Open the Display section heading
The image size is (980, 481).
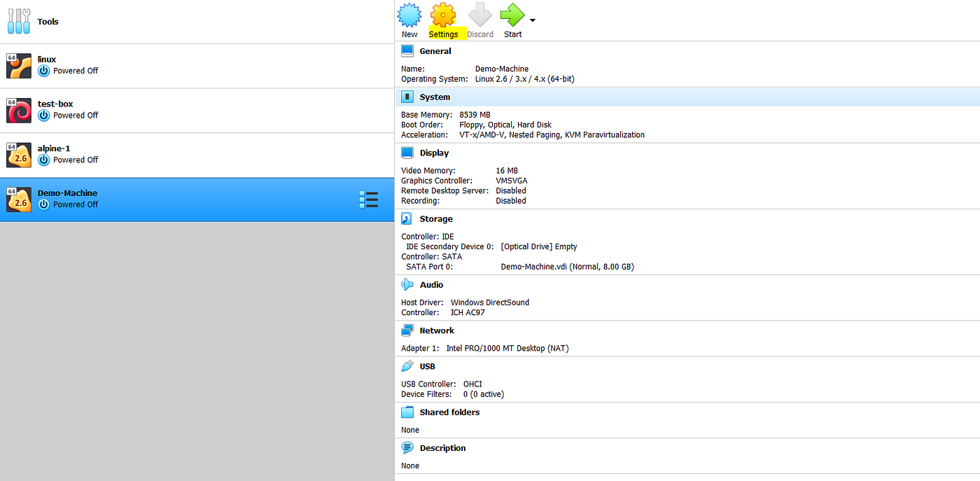pos(434,153)
